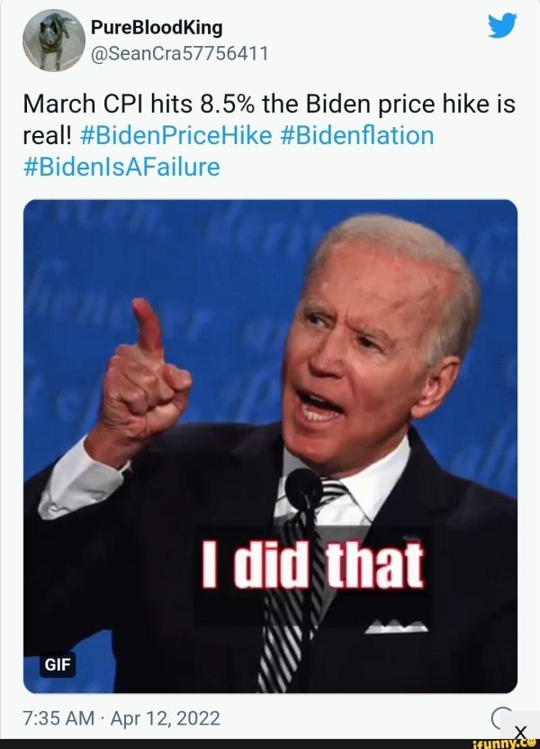Open the PureBloodKing profile avatar
The height and width of the screenshot is (749, 540).
(53, 41)
